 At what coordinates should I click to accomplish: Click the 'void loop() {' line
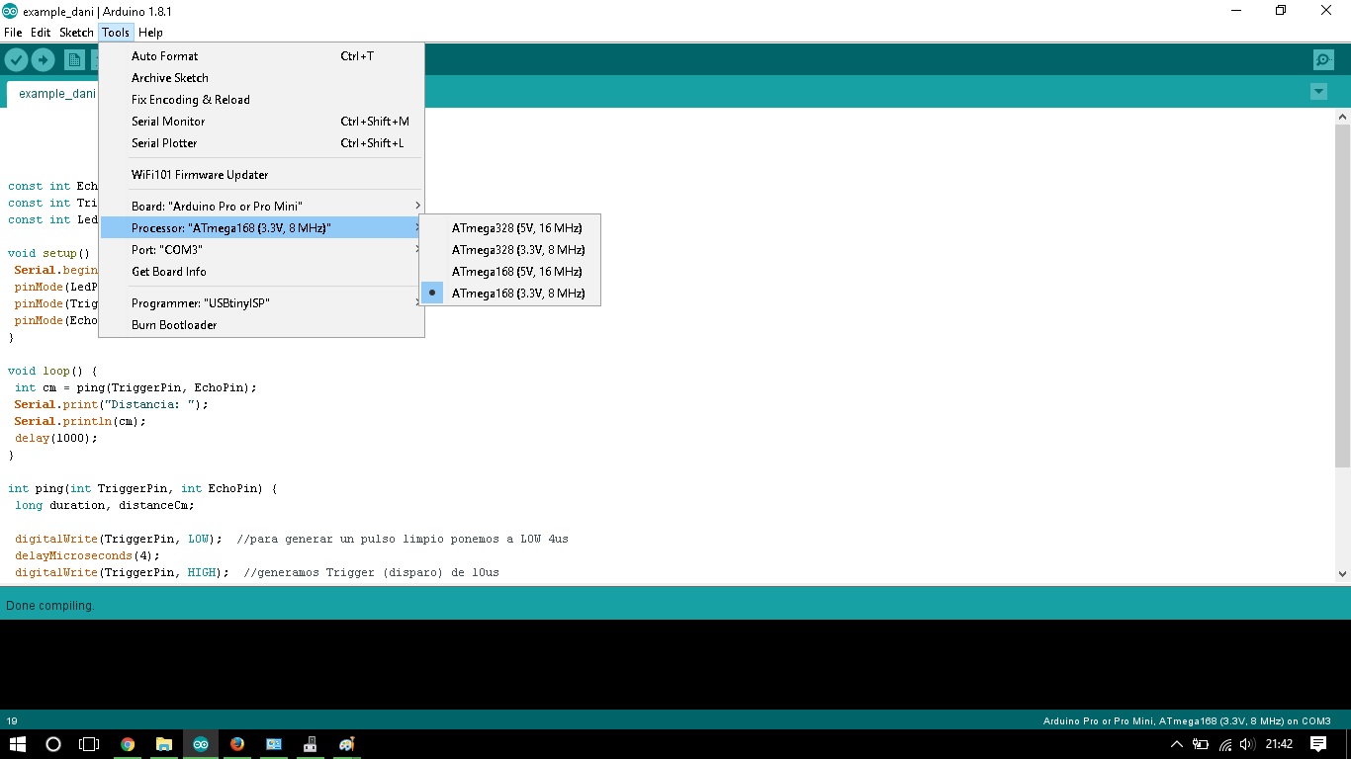[52, 371]
